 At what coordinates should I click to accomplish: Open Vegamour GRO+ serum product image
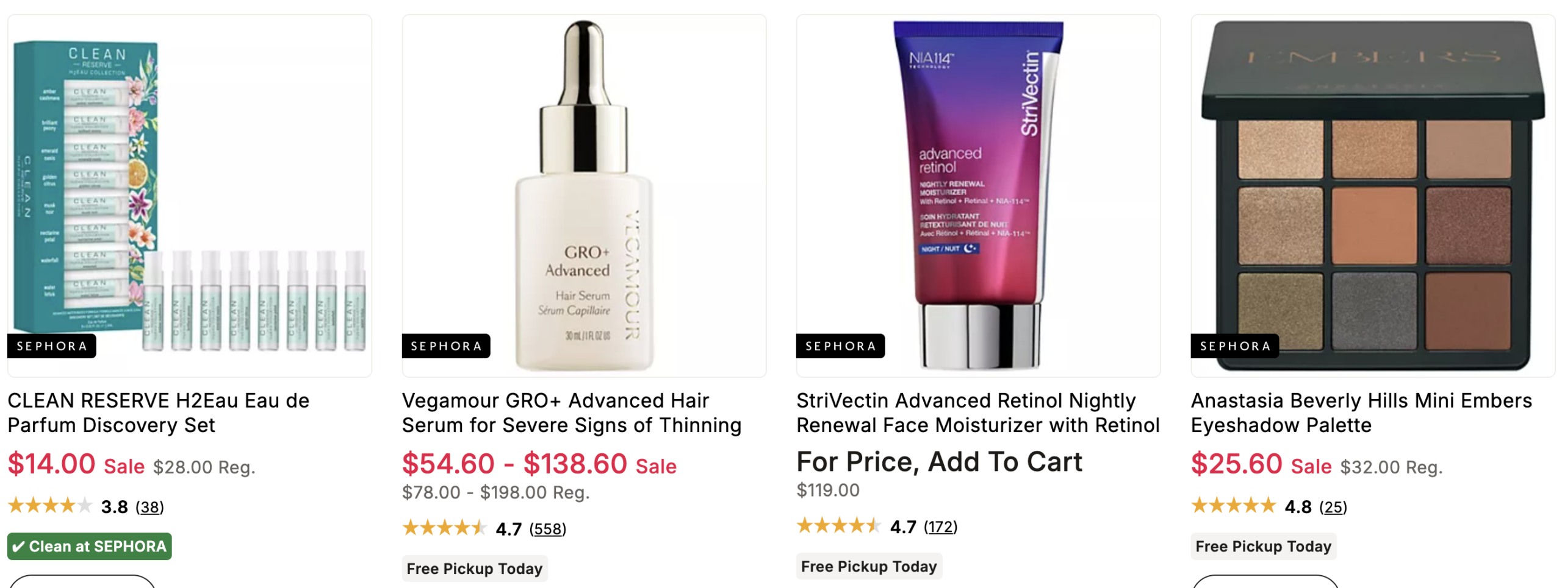(584, 196)
